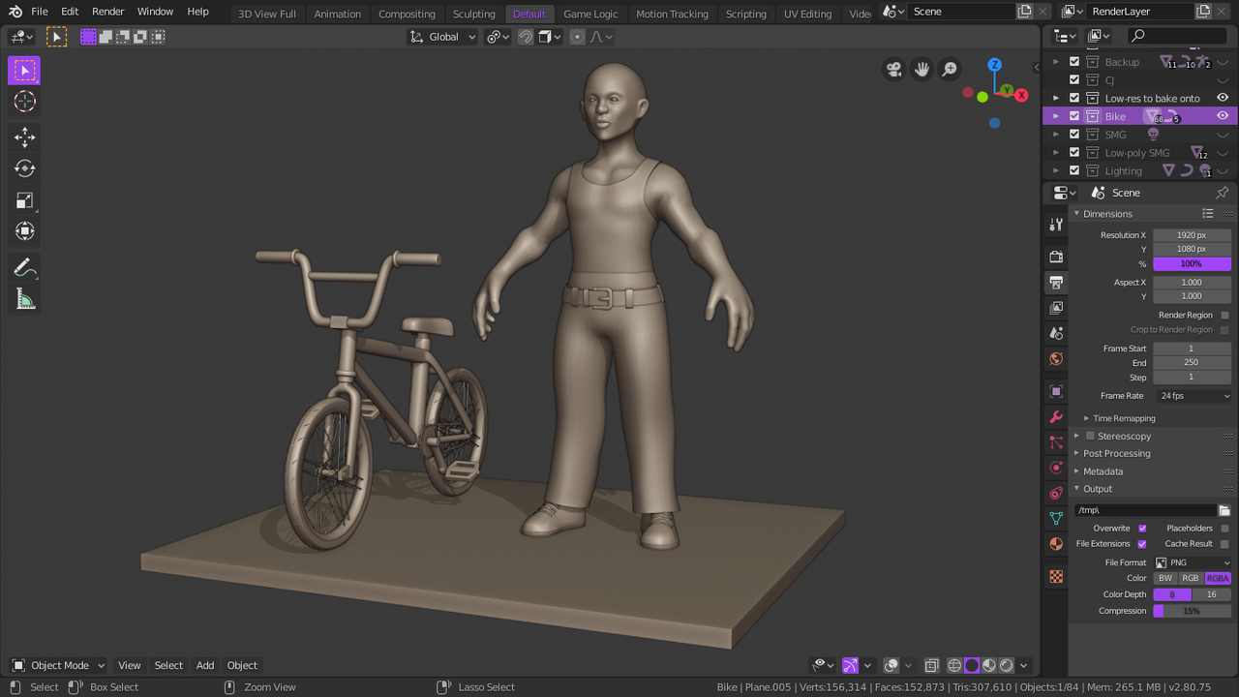
Task: Disable the File Extensions checkbox
Action: pyautogui.click(x=1142, y=544)
